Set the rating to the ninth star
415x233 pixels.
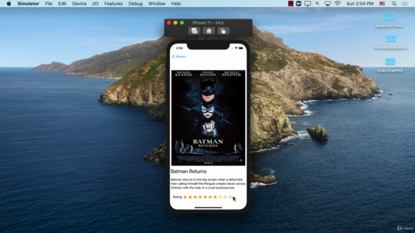pyautogui.click(x=225, y=197)
